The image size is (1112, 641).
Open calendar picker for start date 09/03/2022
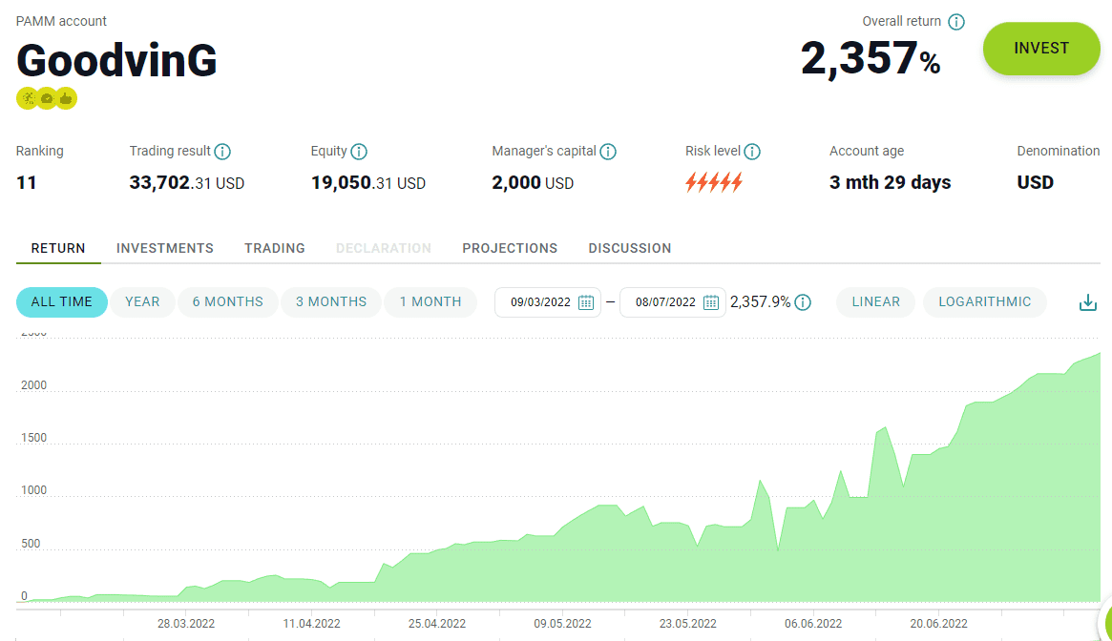[x=586, y=302]
